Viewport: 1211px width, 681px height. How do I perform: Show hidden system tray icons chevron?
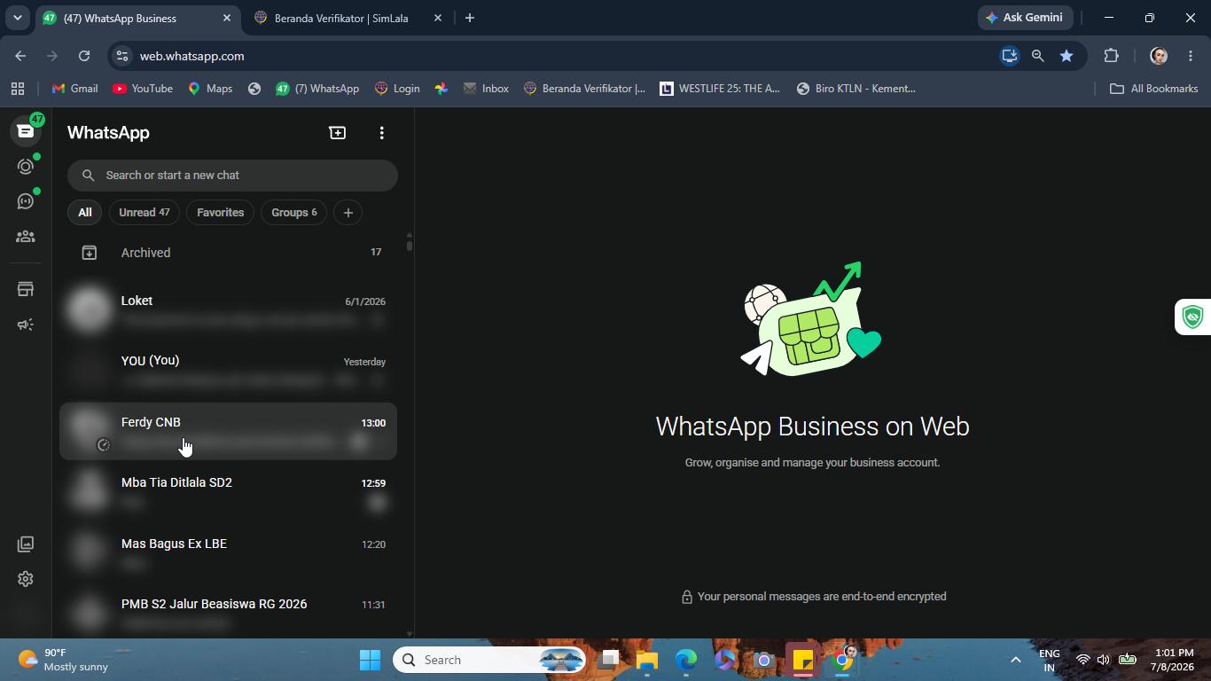point(1016,660)
